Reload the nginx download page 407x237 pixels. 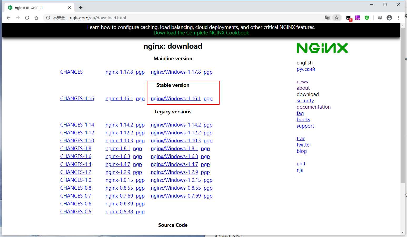tap(27, 18)
